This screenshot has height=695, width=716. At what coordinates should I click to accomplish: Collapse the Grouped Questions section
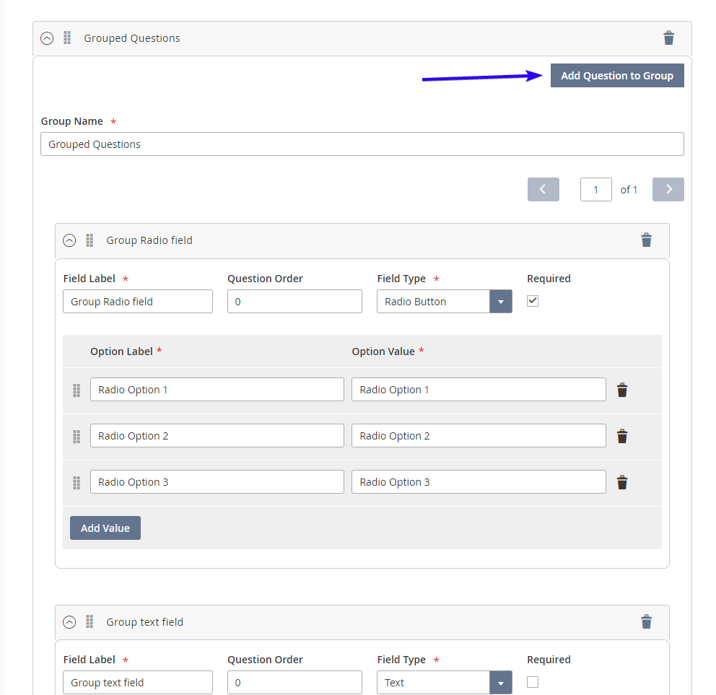(x=47, y=38)
